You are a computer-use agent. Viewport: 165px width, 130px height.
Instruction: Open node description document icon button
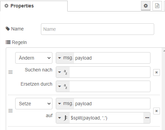pos(157,6)
